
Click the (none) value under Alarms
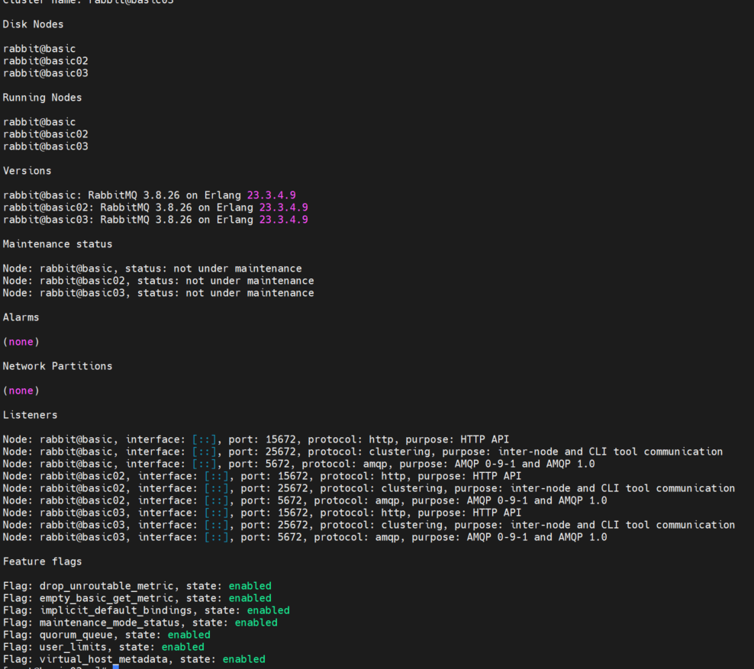coord(21,343)
